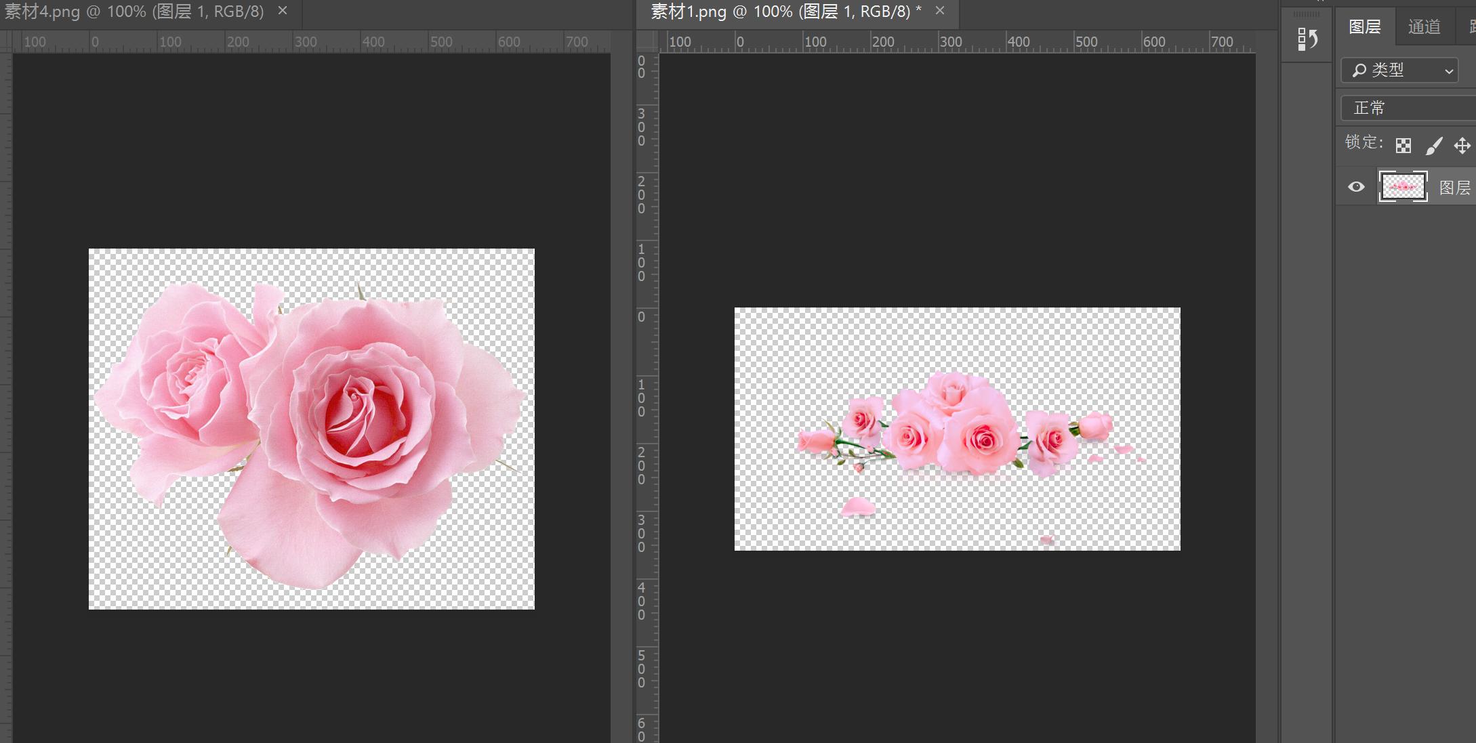Lock image pixels brush icon
This screenshot has height=743, width=1476.
pyautogui.click(x=1433, y=146)
